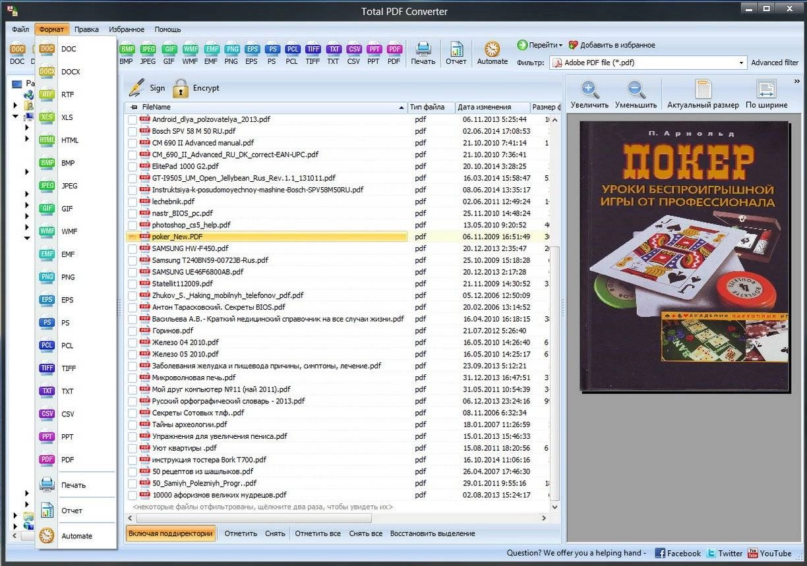The height and width of the screenshot is (566, 807).
Task: Open the Избранное menu
Action: click(x=127, y=30)
